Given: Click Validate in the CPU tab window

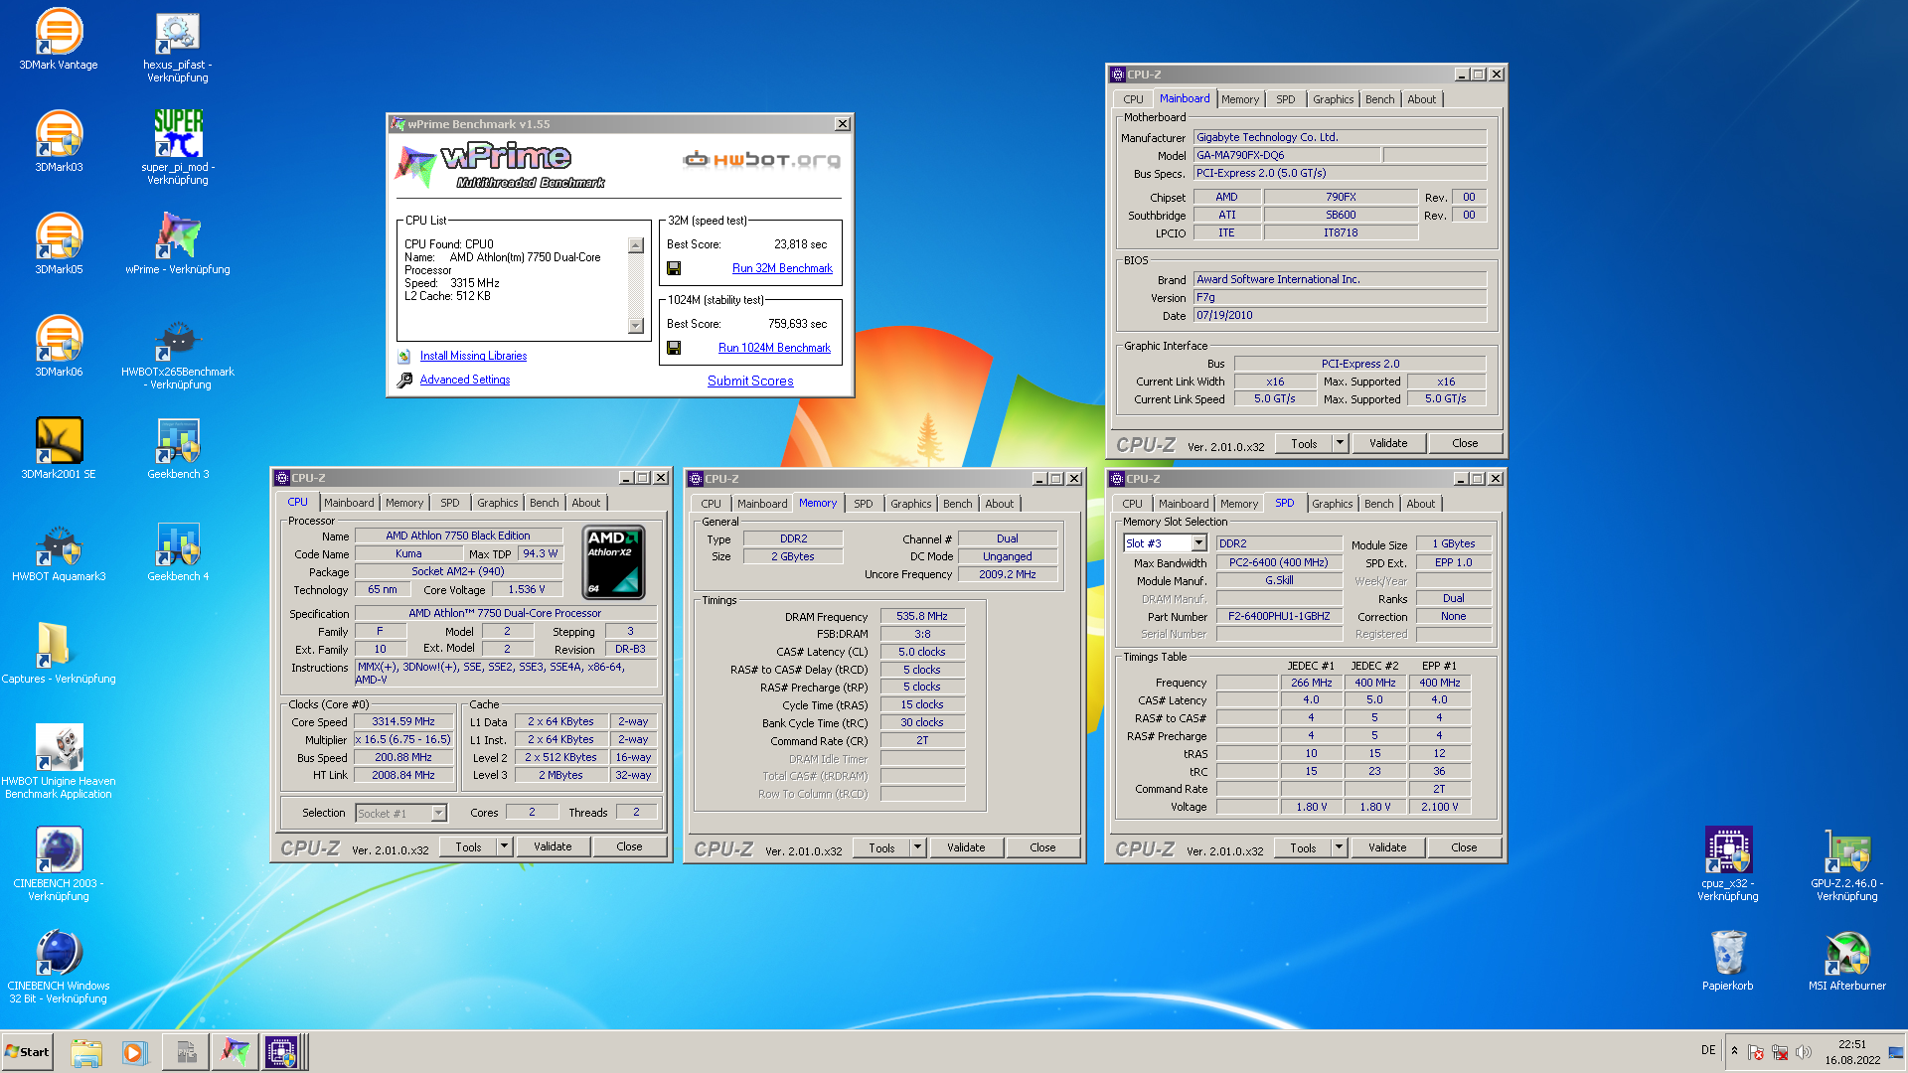Looking at the screenshot, I should tap(553, 846).
